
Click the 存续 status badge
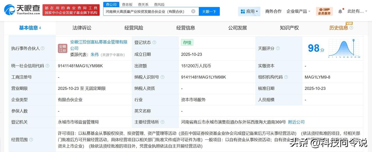(x=187, y=42)
